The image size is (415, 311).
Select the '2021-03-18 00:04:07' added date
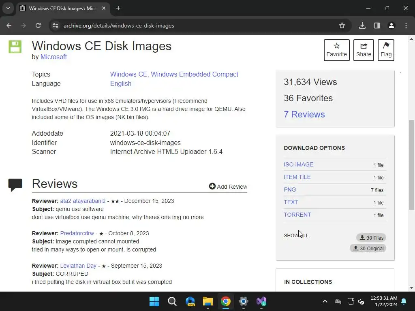click(140, 134)
